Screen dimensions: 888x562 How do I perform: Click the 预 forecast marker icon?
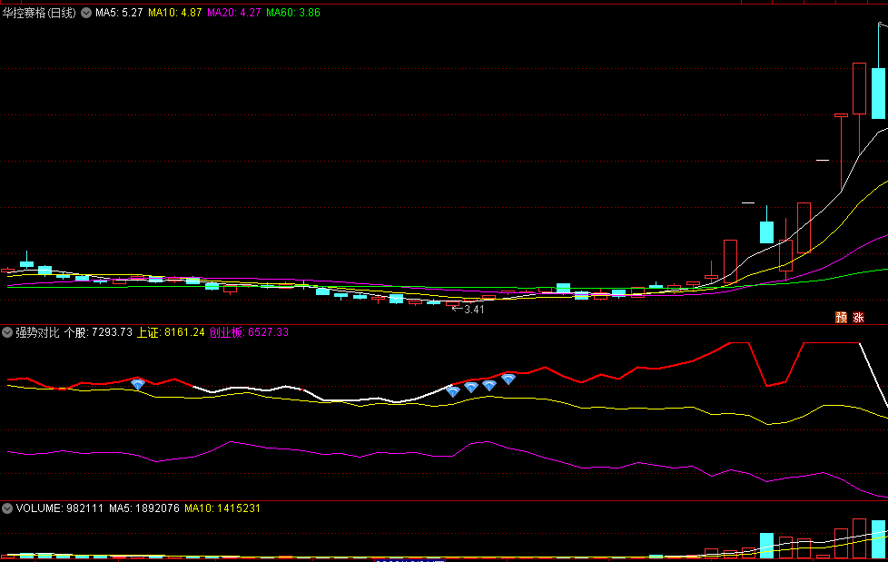842,317
